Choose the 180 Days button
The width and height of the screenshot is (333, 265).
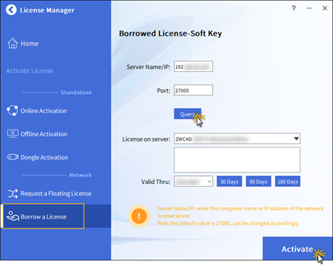coord(287,181)
